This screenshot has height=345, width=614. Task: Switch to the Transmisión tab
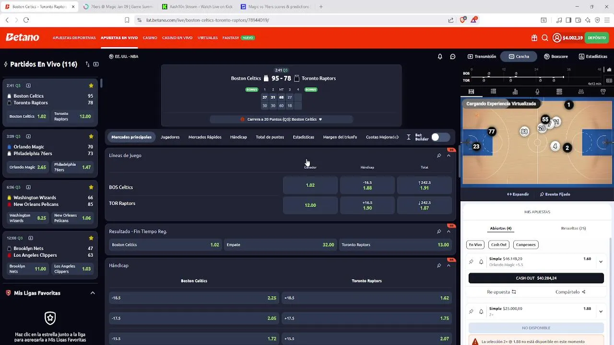482,57
